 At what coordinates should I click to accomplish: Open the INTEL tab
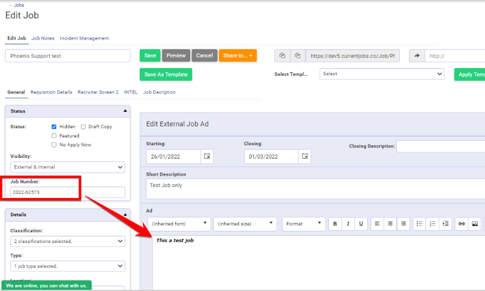point(131,92)
